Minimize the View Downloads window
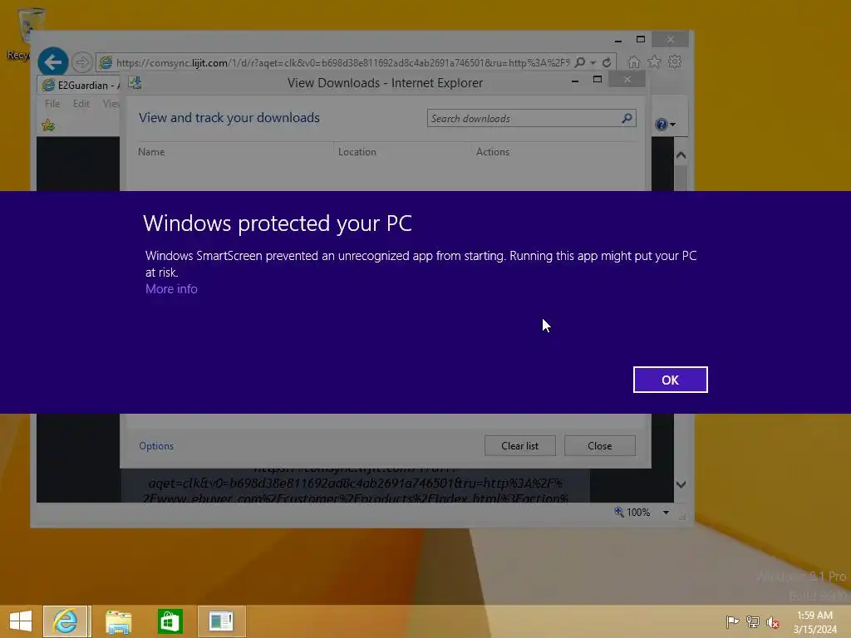851x638 pixels. (575, 80)
